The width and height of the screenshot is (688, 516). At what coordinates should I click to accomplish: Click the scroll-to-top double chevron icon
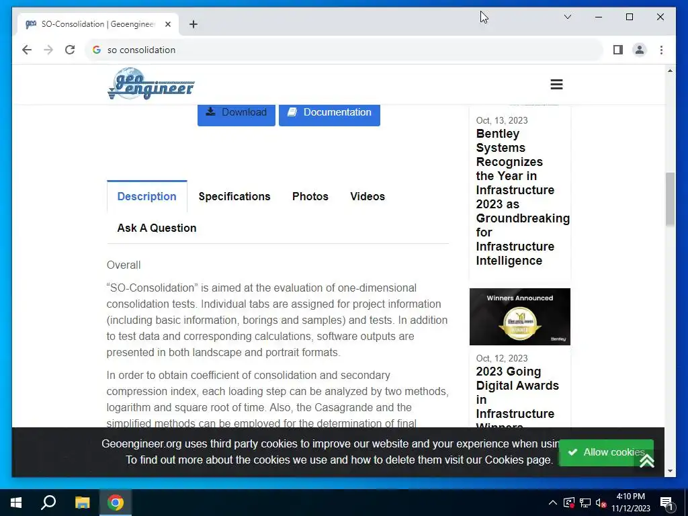click(647, 460)
